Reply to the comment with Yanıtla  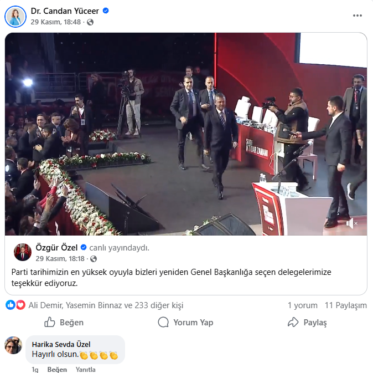(x=85, y=370)
